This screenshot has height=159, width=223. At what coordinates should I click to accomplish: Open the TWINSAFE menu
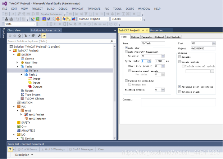tap(94, 9)
